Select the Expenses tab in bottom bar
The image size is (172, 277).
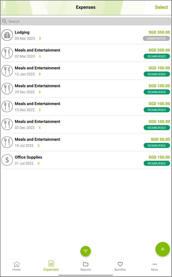coord(51,266)
